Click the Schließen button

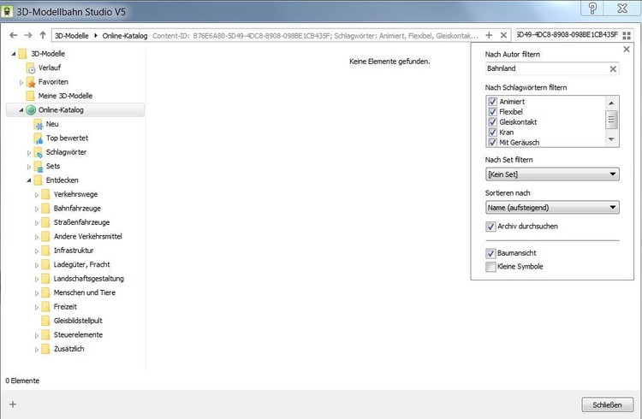pos(607,404)
